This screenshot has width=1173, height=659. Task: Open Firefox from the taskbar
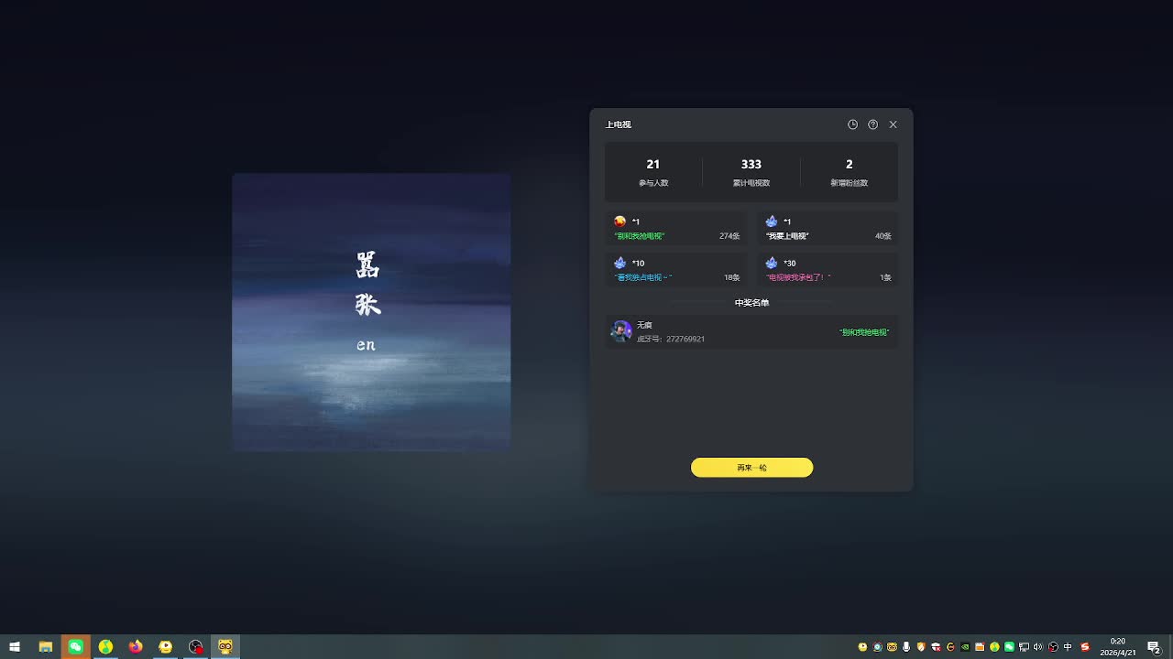[136, 647]
